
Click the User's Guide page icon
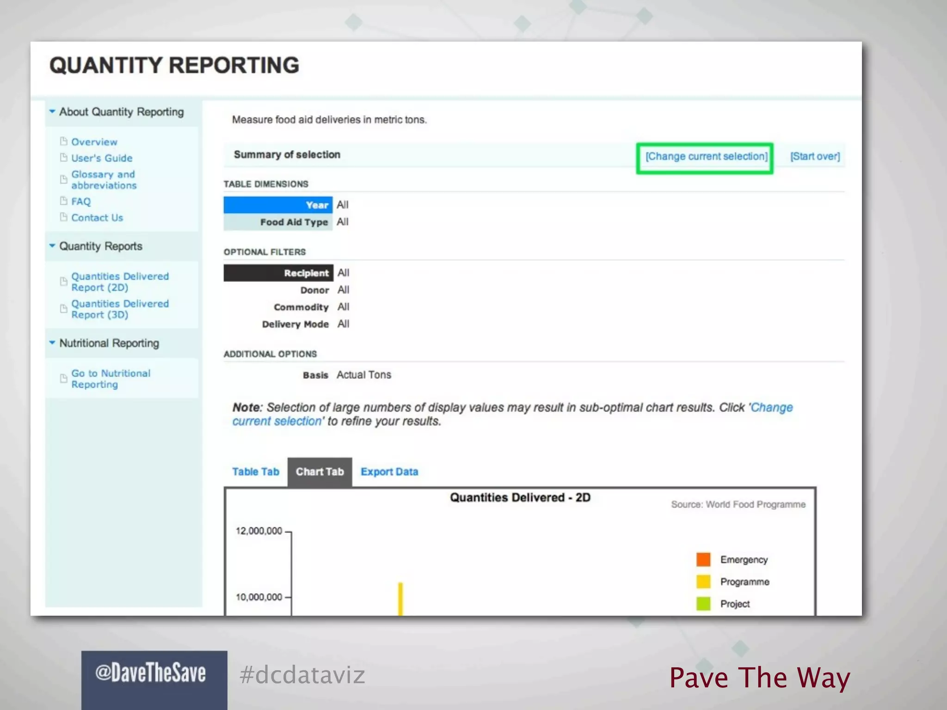pyautogui.click(x=64, y=157)
